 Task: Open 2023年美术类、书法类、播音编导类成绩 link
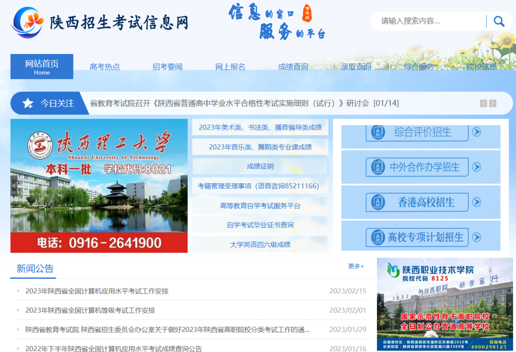pyautogui.click(x=260, y=128)
